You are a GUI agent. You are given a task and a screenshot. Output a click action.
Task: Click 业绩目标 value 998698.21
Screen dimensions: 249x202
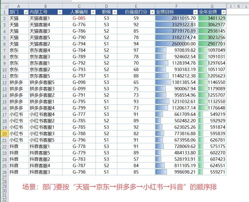tap(176, 172)
